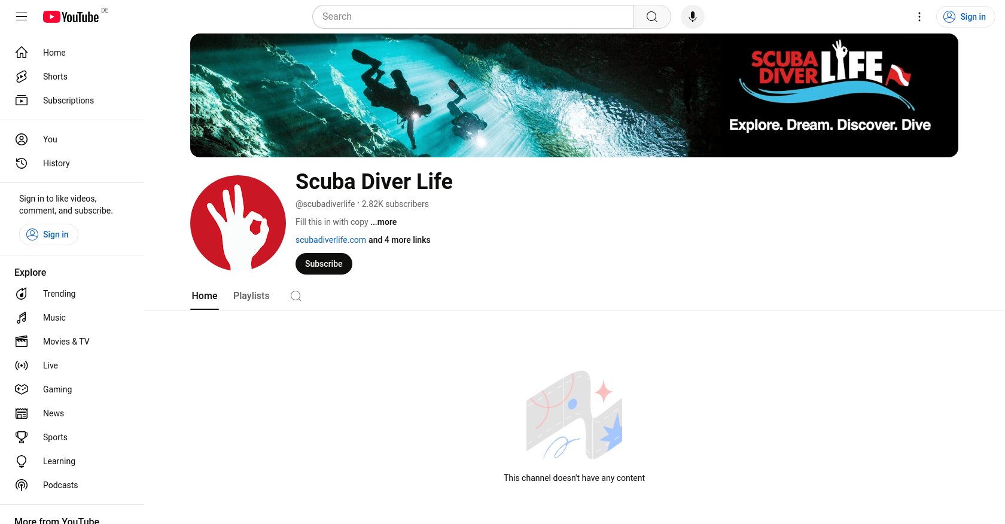
Task: Click the channel avatar image
Action: click(x=238, y=223)
